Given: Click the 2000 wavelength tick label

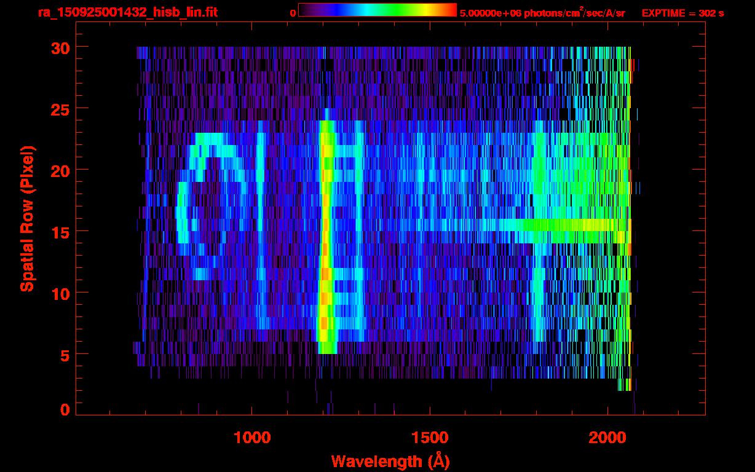Looking at the screenshot, I should [607, 437].
